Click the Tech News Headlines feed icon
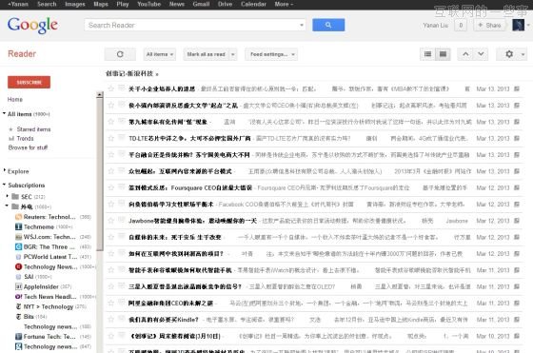533x353 pixels. click(18, 297)
